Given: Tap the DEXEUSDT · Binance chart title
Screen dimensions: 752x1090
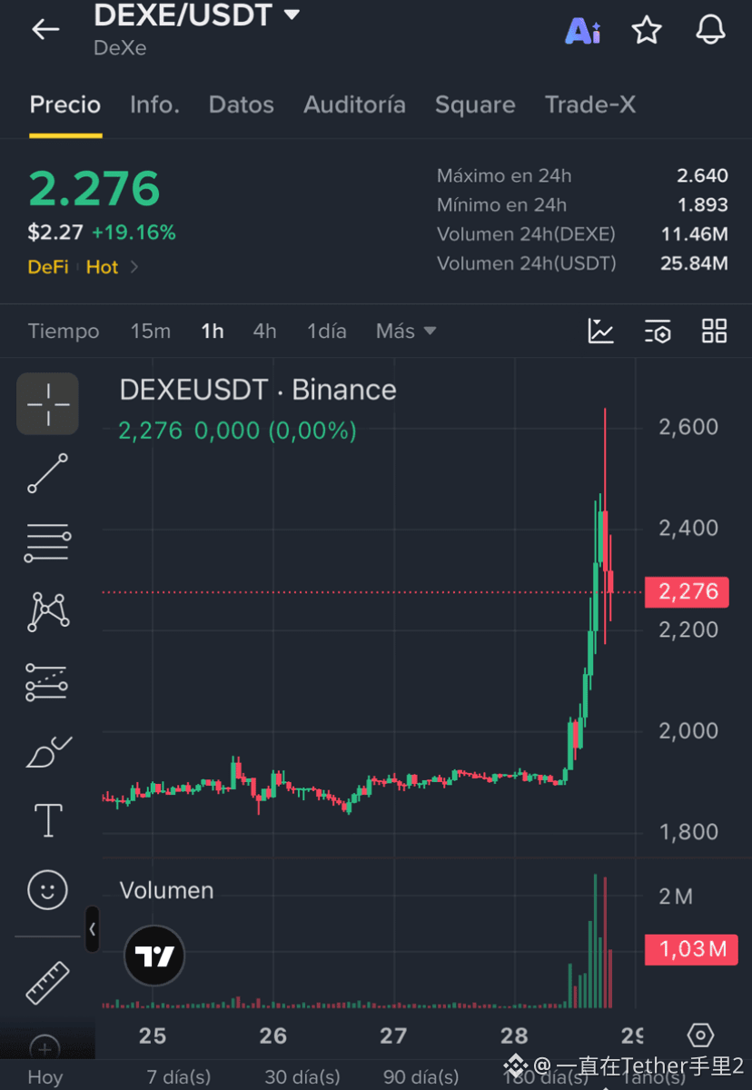Looking at the screenshot, I should pos(258,390).
